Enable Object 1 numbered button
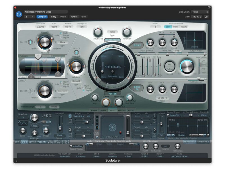The height and width of the screenshot is (169, 225). (30, 43)
